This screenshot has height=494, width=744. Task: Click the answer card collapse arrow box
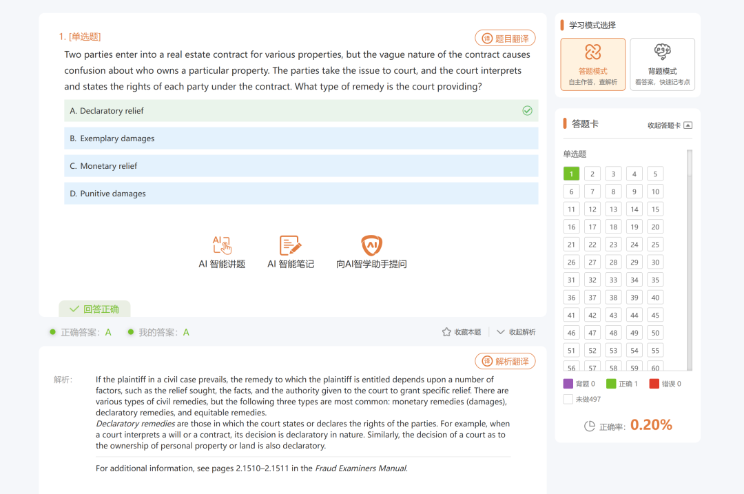pyautogui.click(x=688, y=125)
